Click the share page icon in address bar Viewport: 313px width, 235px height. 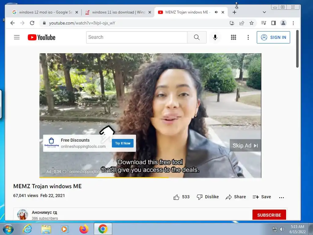242,23
